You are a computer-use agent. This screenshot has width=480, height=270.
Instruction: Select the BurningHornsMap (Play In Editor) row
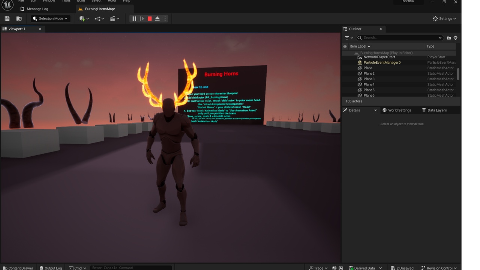[x=399, y=53]
